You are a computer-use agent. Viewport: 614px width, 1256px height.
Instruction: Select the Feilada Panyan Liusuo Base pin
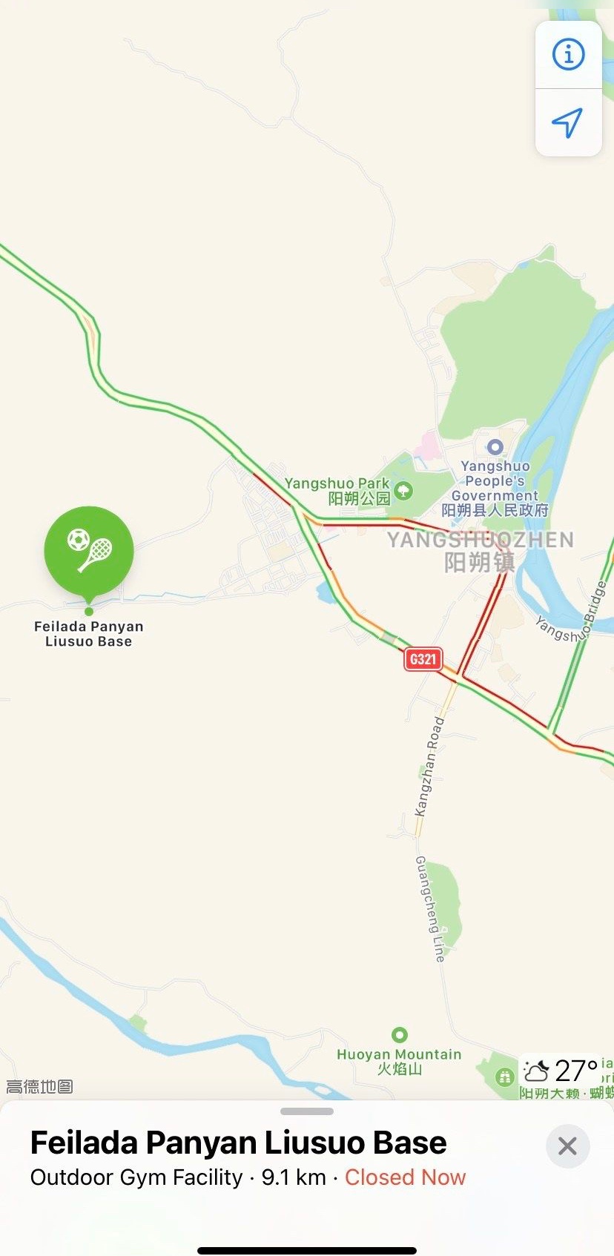(89, 552)
